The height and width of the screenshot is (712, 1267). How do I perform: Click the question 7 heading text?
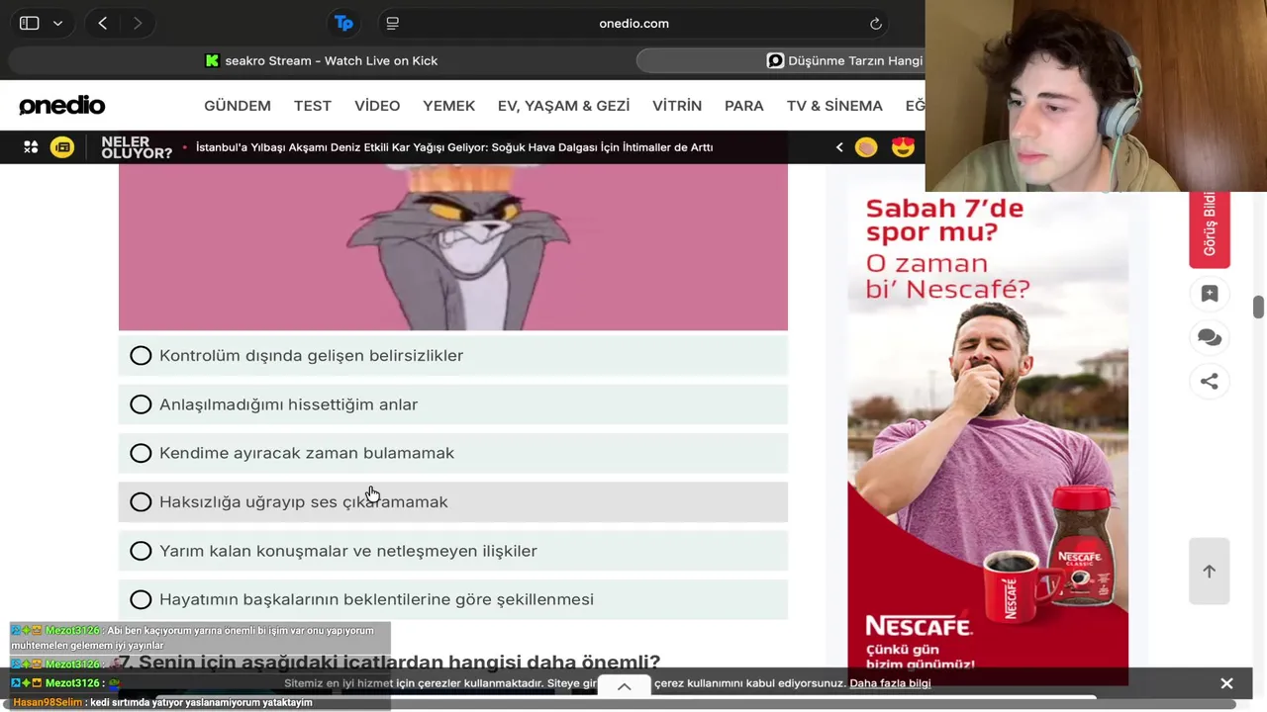(x=390, y=662)
